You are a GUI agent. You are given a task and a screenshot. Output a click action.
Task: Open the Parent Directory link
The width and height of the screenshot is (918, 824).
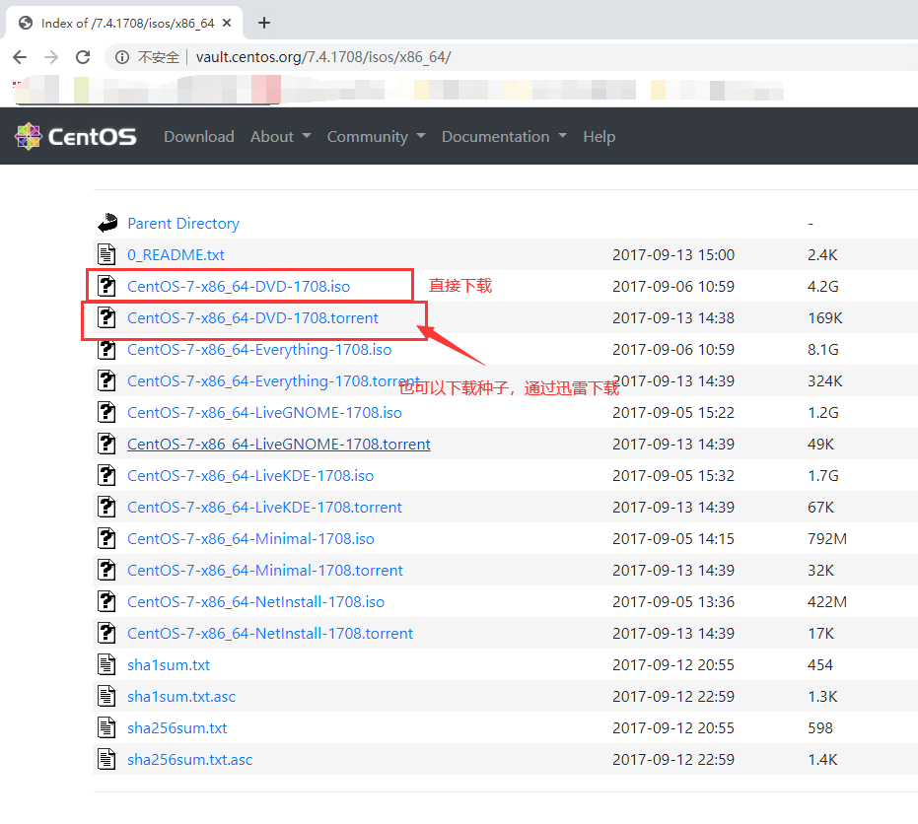(183, 224)
